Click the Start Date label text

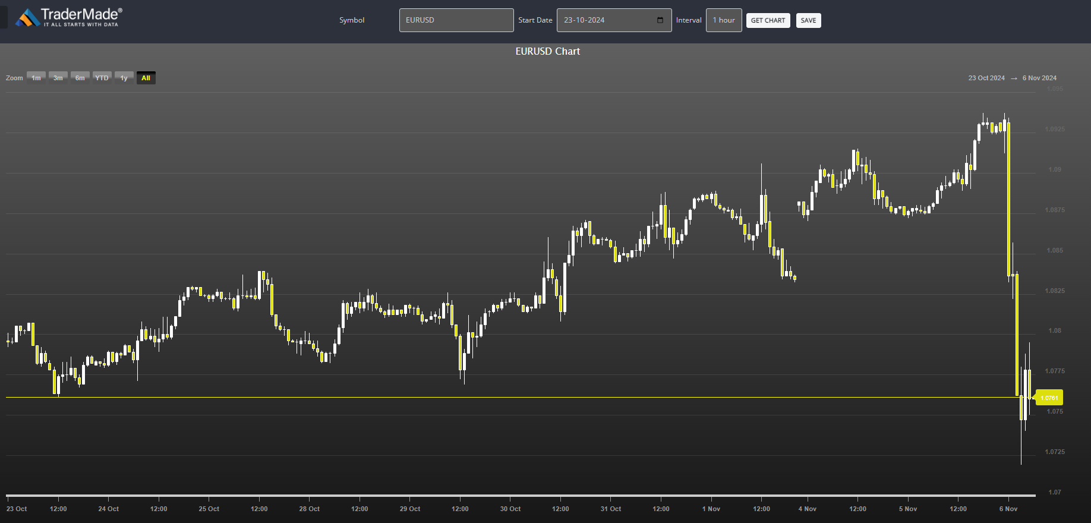(535, 20)
